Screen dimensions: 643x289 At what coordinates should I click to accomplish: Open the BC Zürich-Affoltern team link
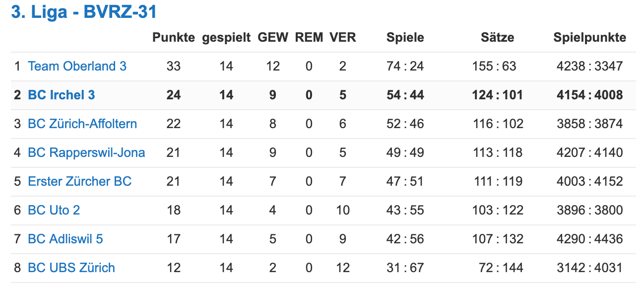click(82, 124)
